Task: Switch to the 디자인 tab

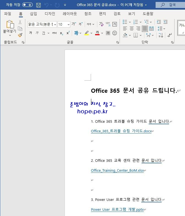Action: [50, 14]
